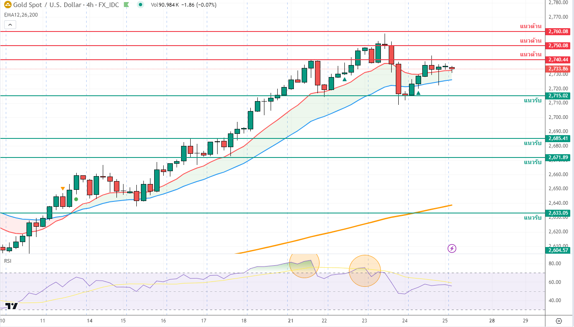Click the Vol 90.984 K volume readout

[x=164, y=5]
